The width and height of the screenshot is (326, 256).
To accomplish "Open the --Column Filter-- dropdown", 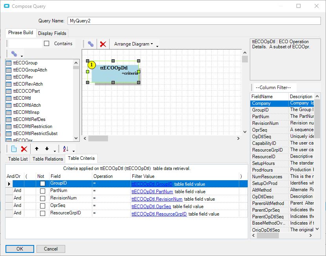I will click(273, 87).
